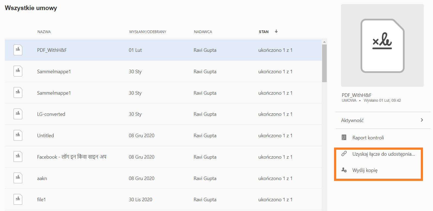The image size is (433, 211).
Task: Open Raport kontroli audit report
Action: [368, 138]
